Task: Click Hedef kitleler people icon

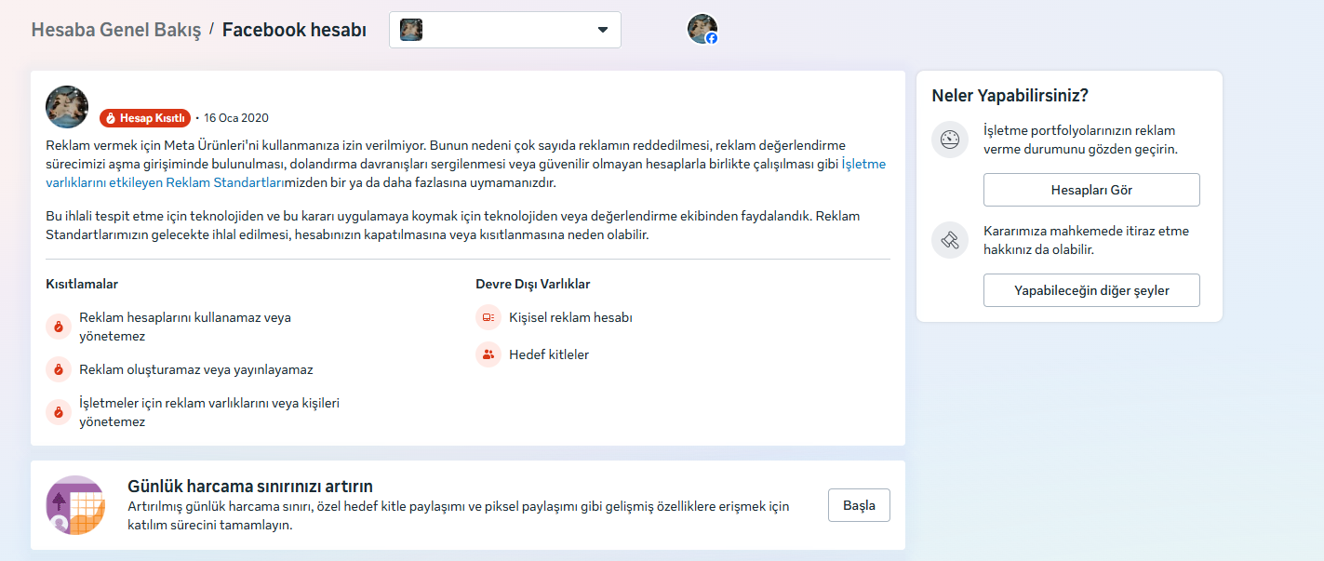Action: coord(488,354)
